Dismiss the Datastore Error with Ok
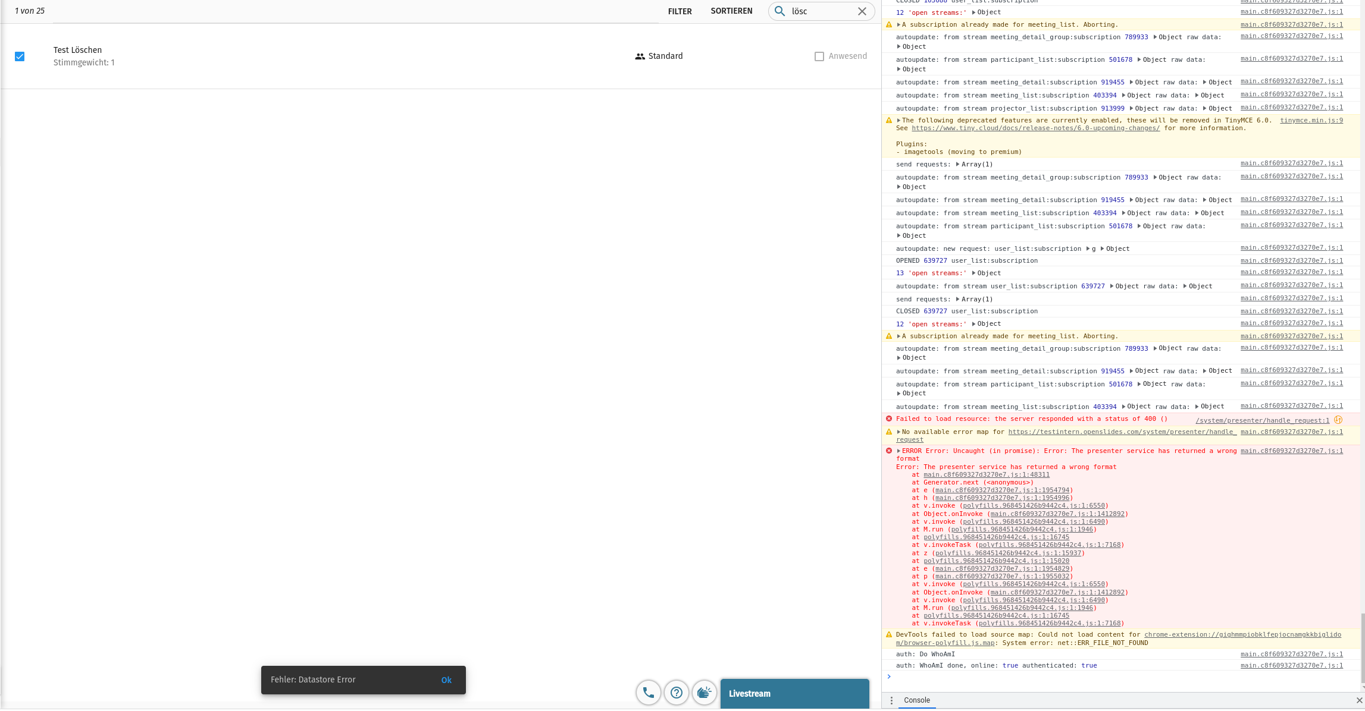The image size is (1365, 711). pyautogui.click(x=446, y=679)
